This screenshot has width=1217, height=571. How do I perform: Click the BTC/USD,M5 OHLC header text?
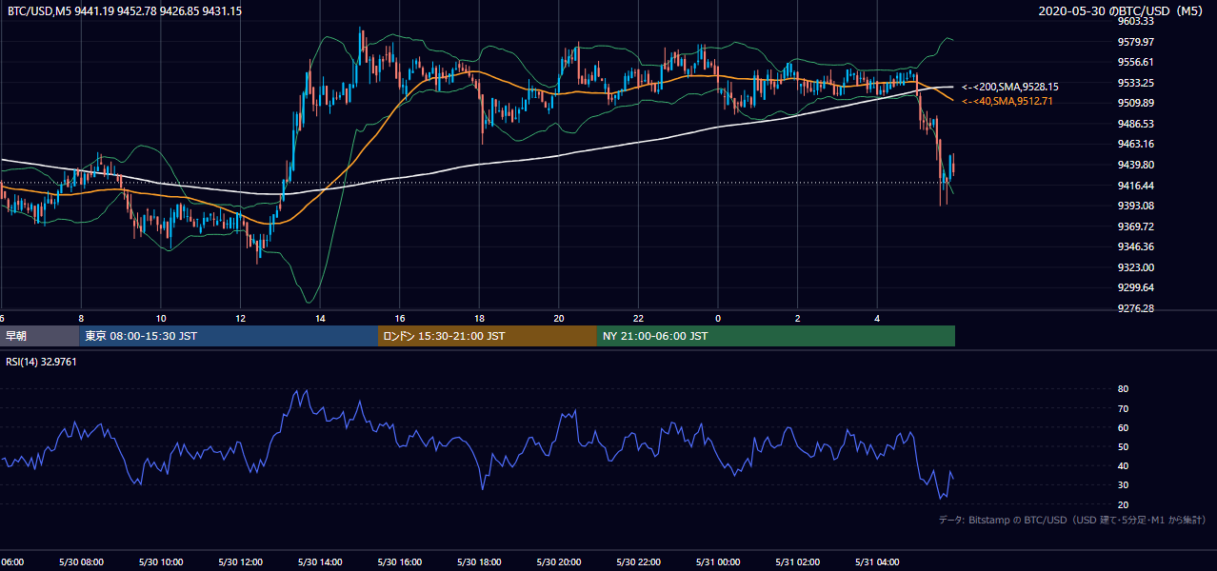coord(124,10)
